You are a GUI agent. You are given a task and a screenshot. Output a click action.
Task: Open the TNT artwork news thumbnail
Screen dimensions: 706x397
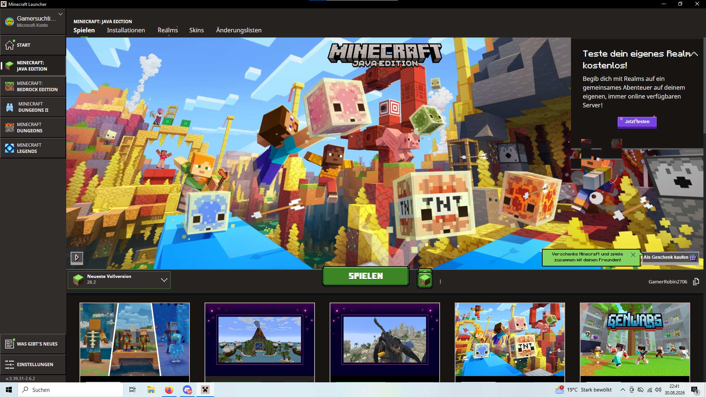coord(510,339)
